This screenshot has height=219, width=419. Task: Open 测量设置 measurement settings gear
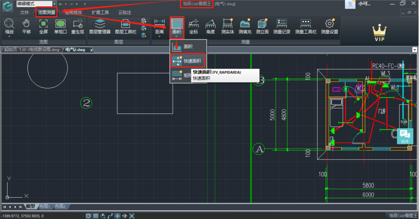click(329, 26)
